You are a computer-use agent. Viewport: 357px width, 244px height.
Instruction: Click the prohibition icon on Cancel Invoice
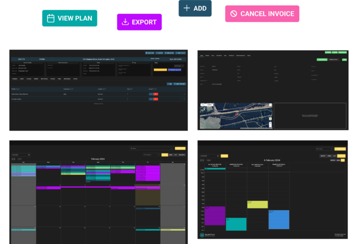(234, 14)
